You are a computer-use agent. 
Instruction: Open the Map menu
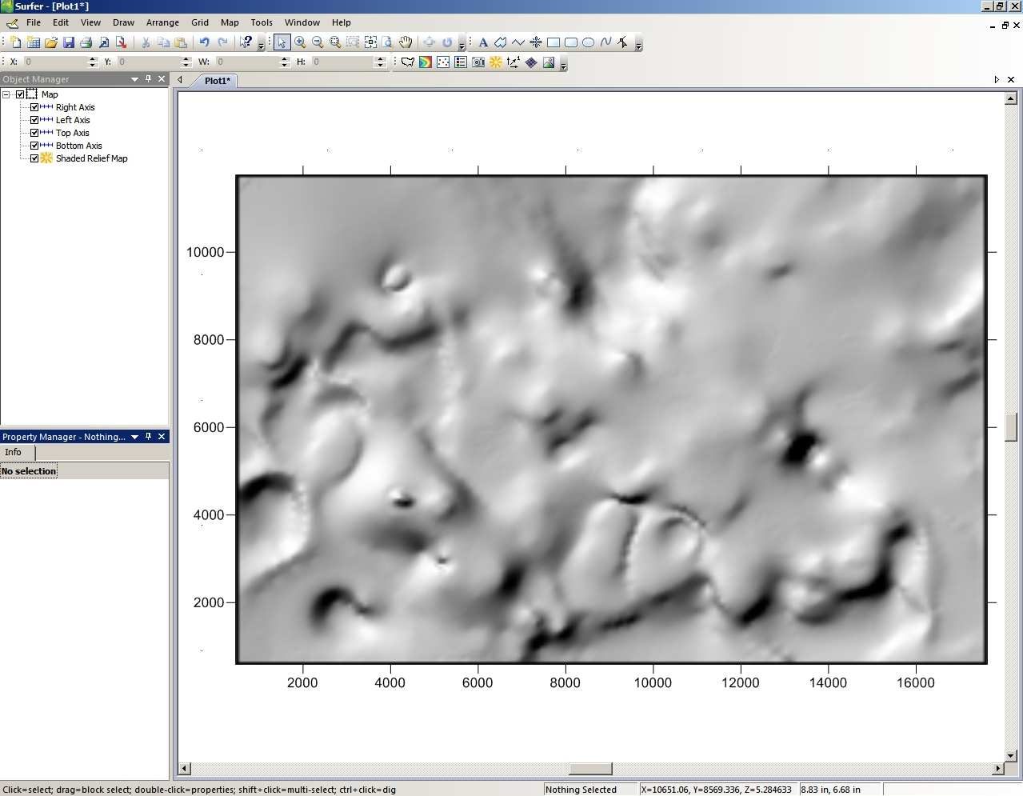click(x=230, y=22)
